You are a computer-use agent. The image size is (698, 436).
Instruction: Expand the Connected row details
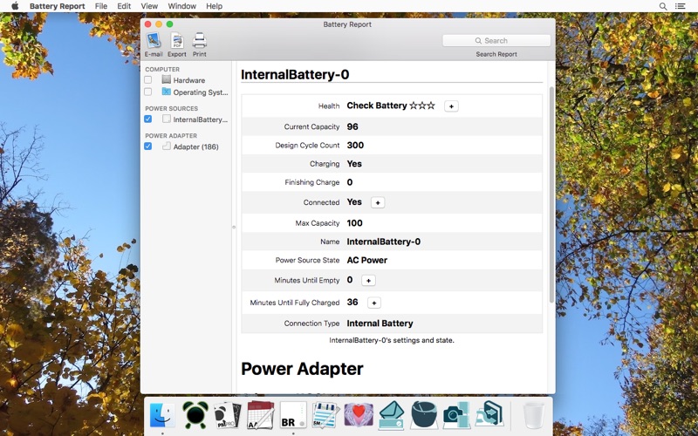click(x=378, y=202)
